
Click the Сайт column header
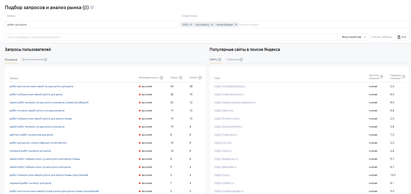tap(217, 78)
